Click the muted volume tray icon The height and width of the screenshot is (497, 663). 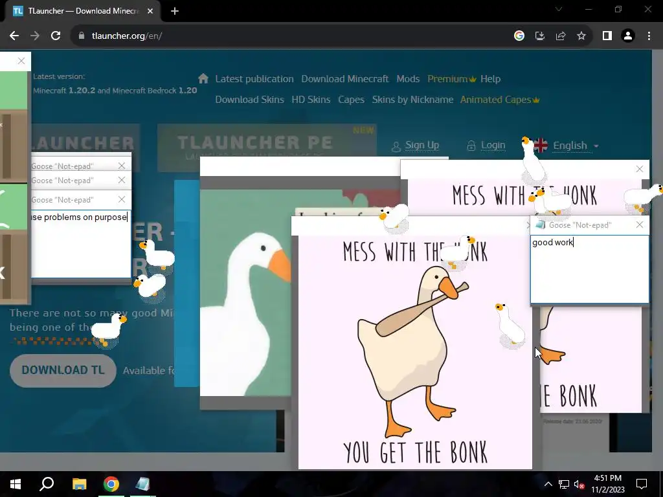[x=579, y=484]
